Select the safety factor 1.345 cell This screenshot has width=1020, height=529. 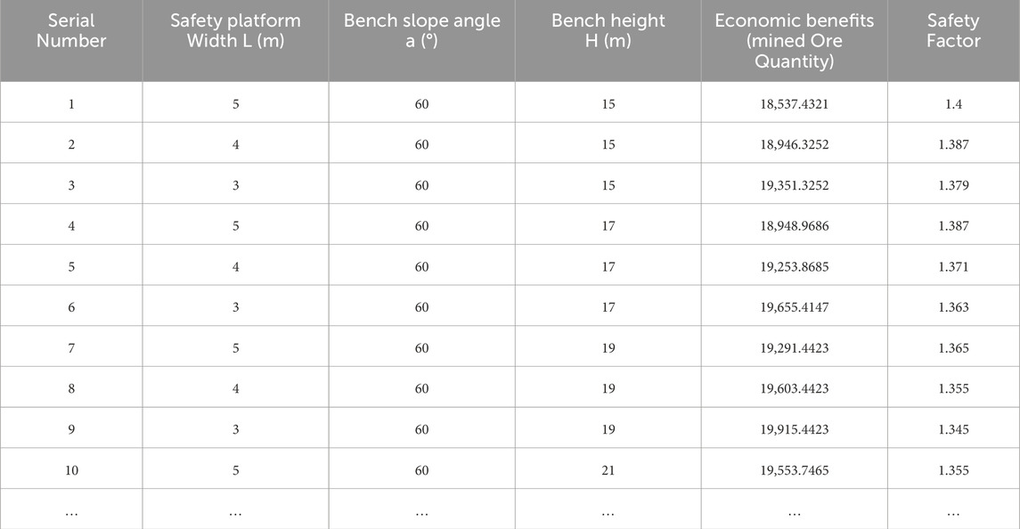[953, 429]
